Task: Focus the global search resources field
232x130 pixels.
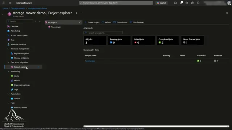Action: click(116, 3)
